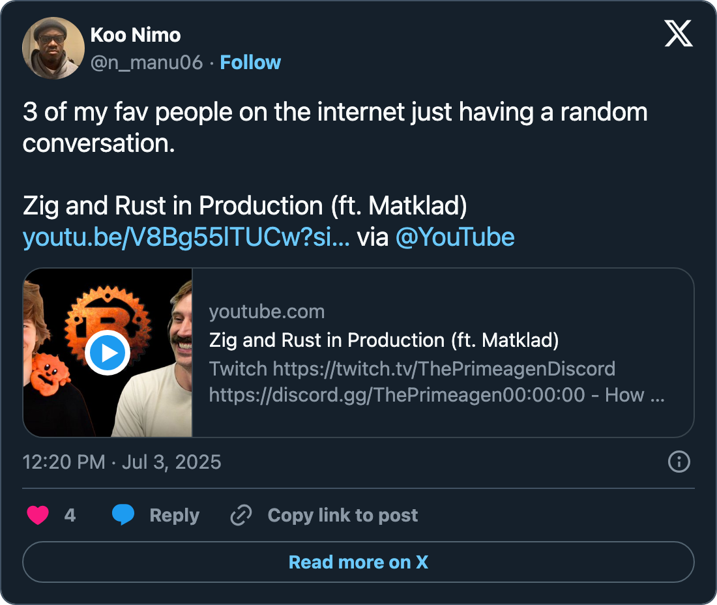Click the info circle icon near the date
717x605 pixels.
[679, 462]
